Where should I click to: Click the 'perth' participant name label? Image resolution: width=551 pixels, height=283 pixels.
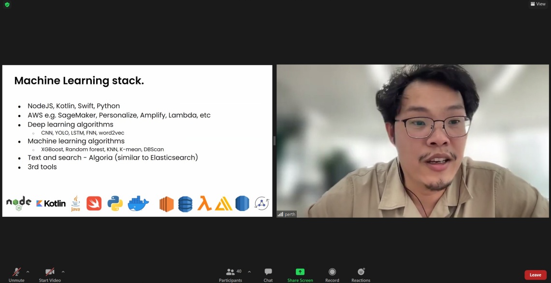[290, 214]
